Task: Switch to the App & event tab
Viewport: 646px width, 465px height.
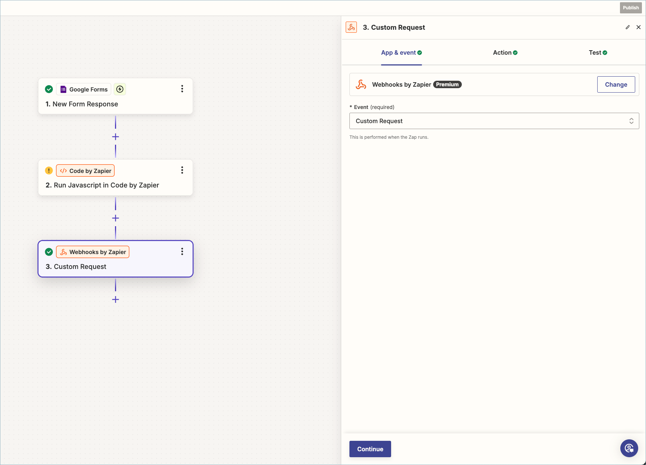Action: [401, 52]
